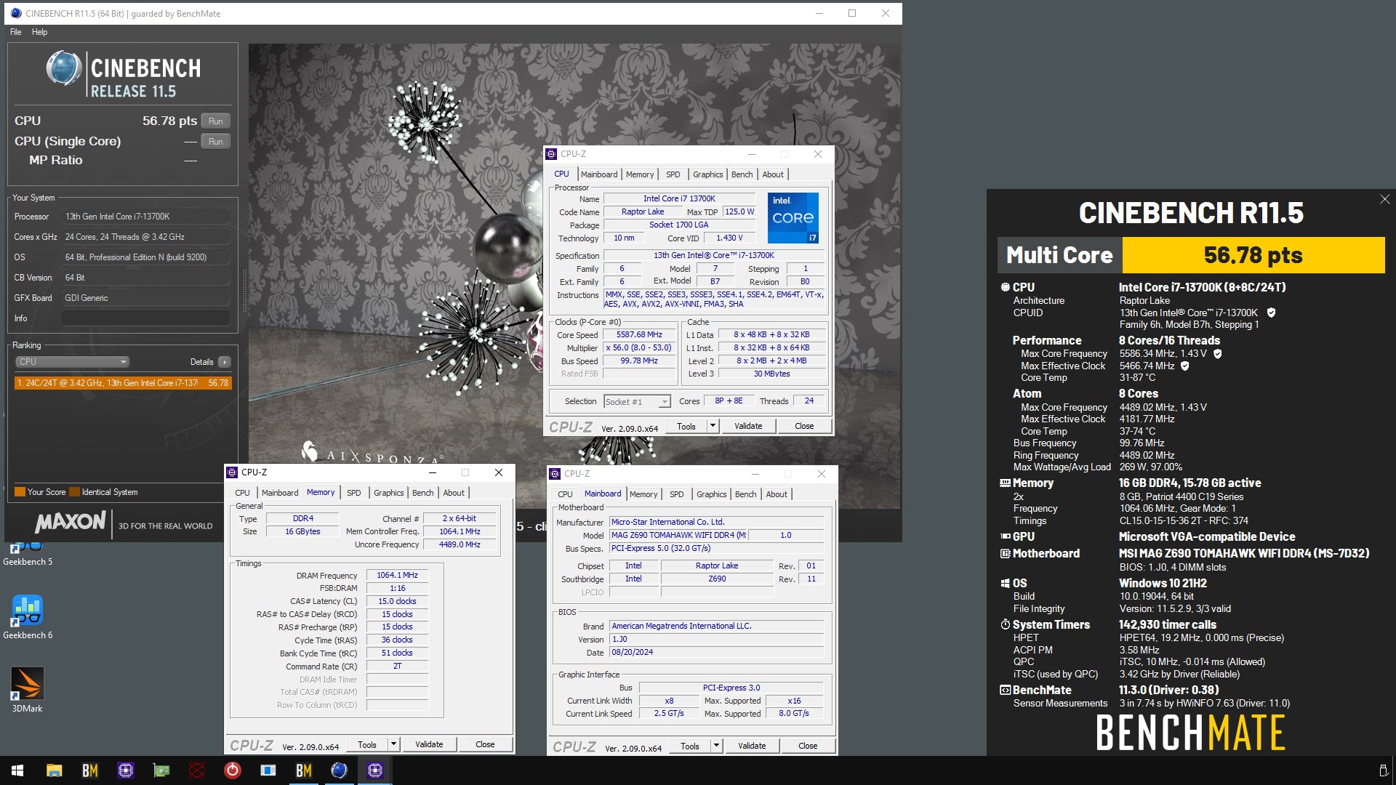Open Cinebench Help menu
Viewport: 1396px width, 785px height.
pyautogui.click(x=40, y=32)
